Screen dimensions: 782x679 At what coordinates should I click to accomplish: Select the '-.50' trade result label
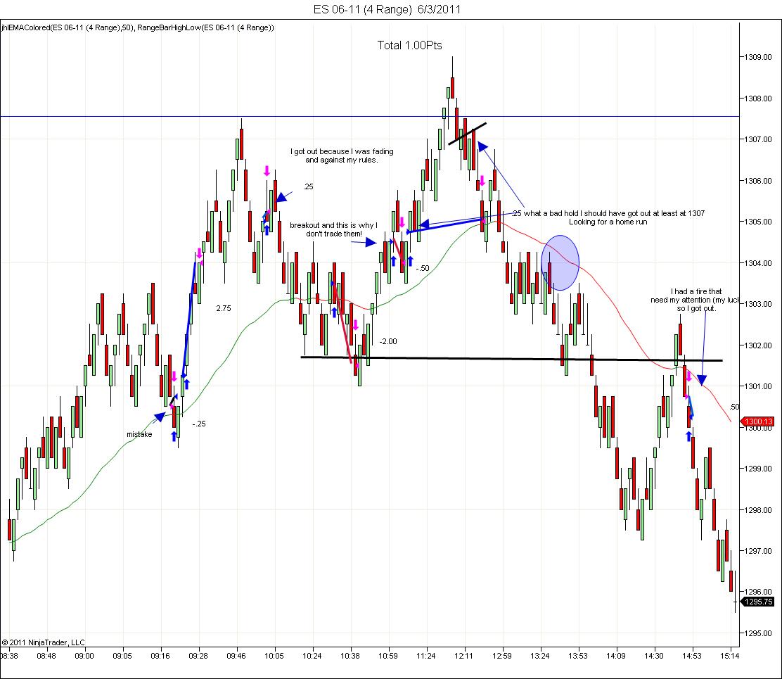pos(423,268)
